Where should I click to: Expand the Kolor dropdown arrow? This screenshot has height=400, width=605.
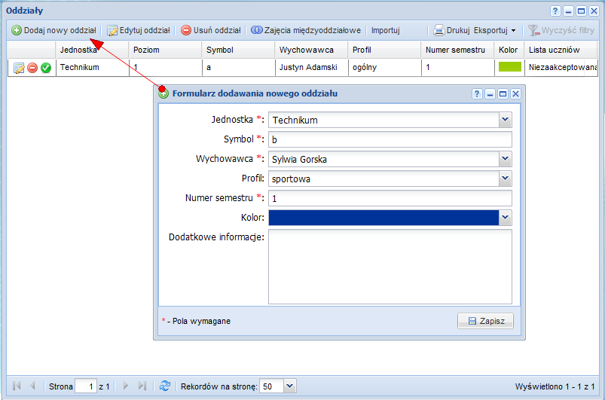coord(505,218)
